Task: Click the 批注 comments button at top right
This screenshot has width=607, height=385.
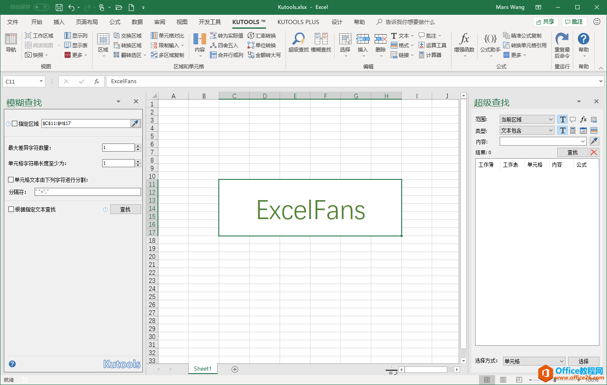Action: (574, 22)
